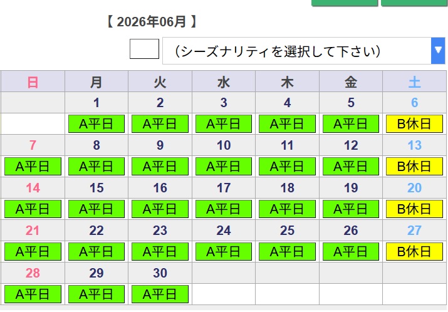Click the 日 Sunday column header
The width and height of the screenshot is (448, 312).
click(x=33, y=82)
